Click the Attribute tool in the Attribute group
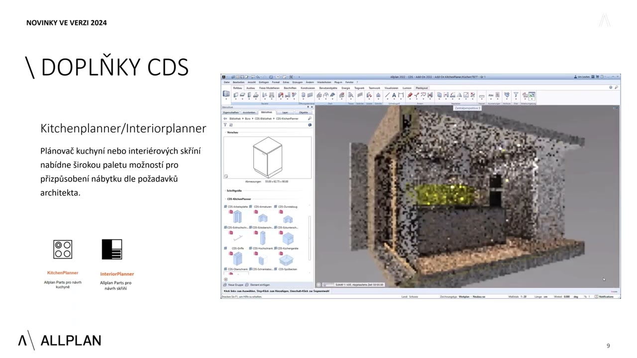The width and height of the screenshot is (637, 358). (507, 94)
